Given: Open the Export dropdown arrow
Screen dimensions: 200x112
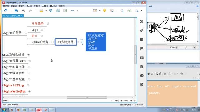Looking at the screenshot, I should [142, 11].
